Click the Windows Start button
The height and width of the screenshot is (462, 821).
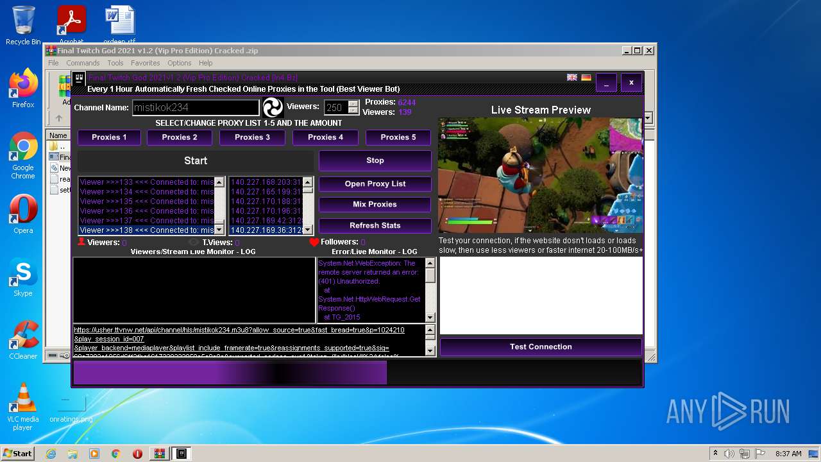coord(17,454)
